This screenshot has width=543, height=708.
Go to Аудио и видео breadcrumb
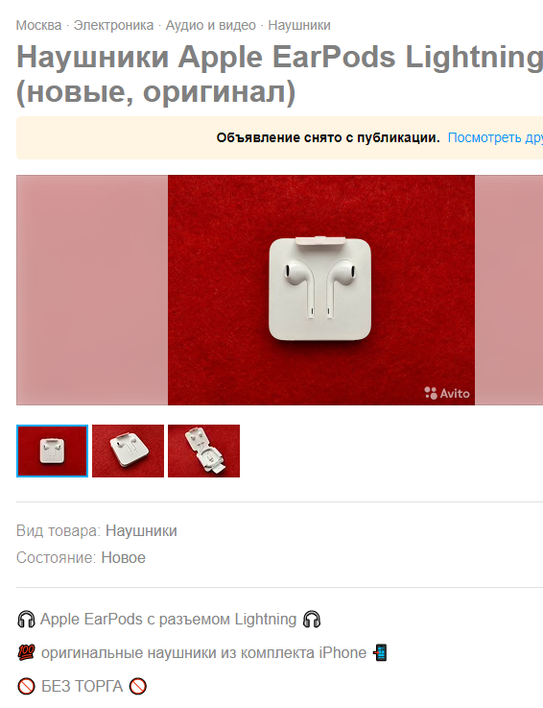point(211,25)
